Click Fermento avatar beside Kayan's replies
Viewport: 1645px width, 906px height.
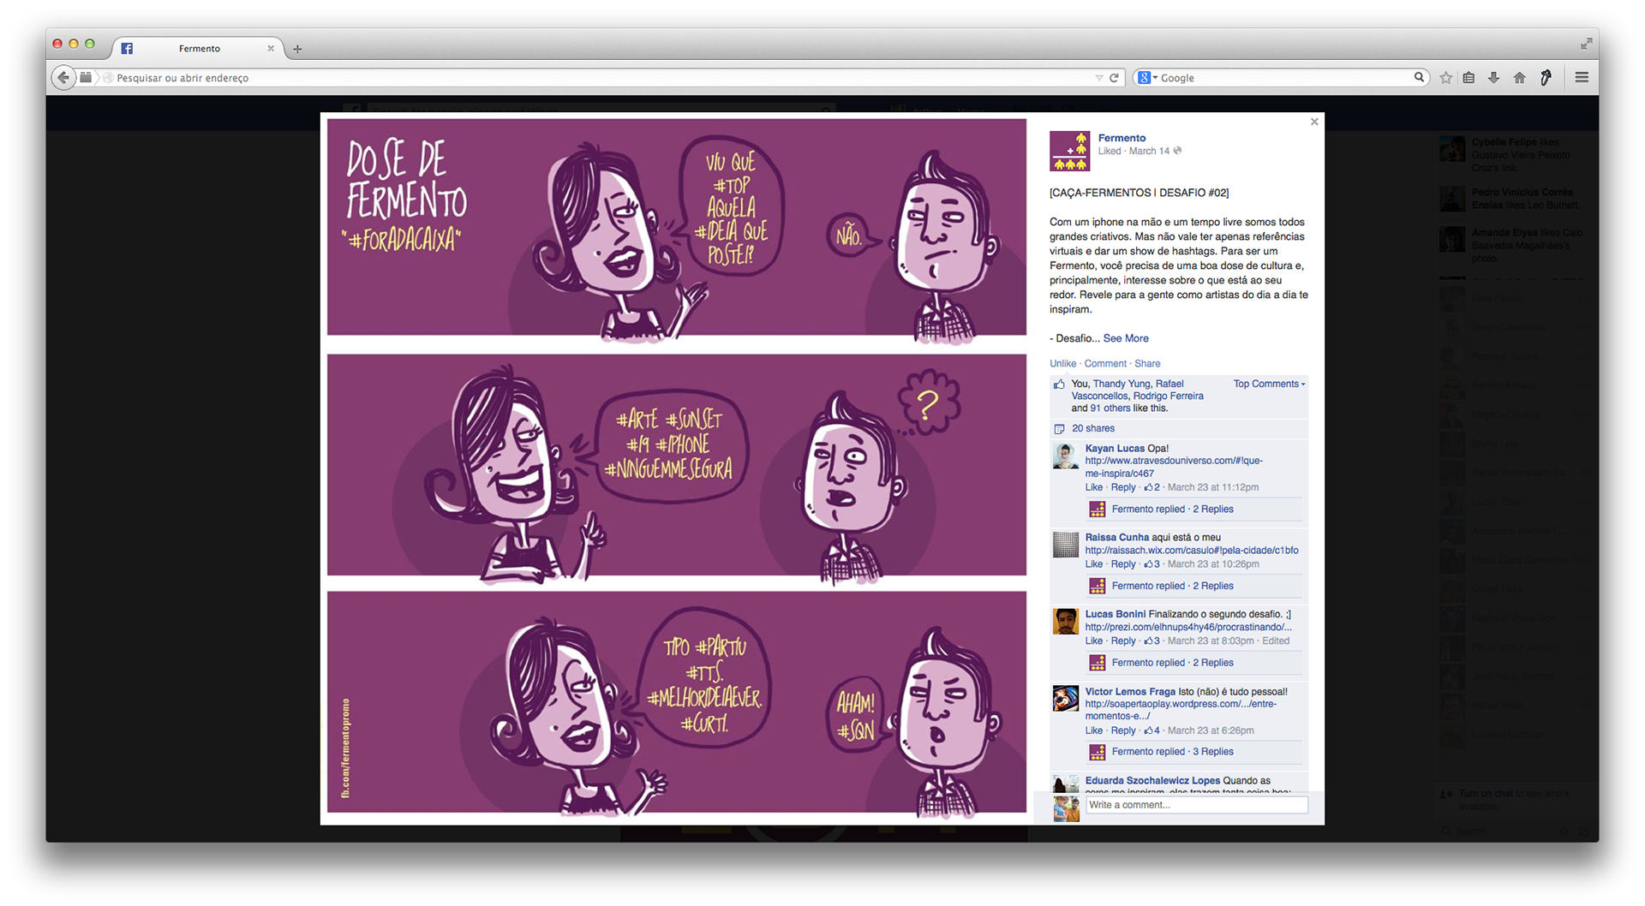[x=1097, y=510]
